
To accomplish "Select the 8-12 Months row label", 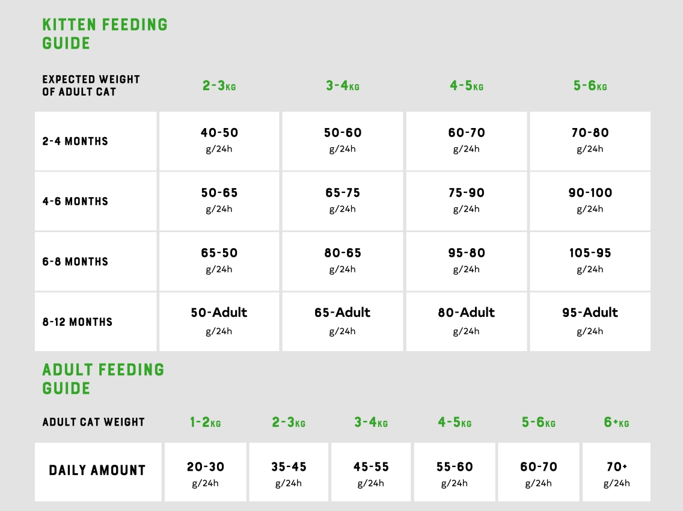I will (x=77, y=322).
